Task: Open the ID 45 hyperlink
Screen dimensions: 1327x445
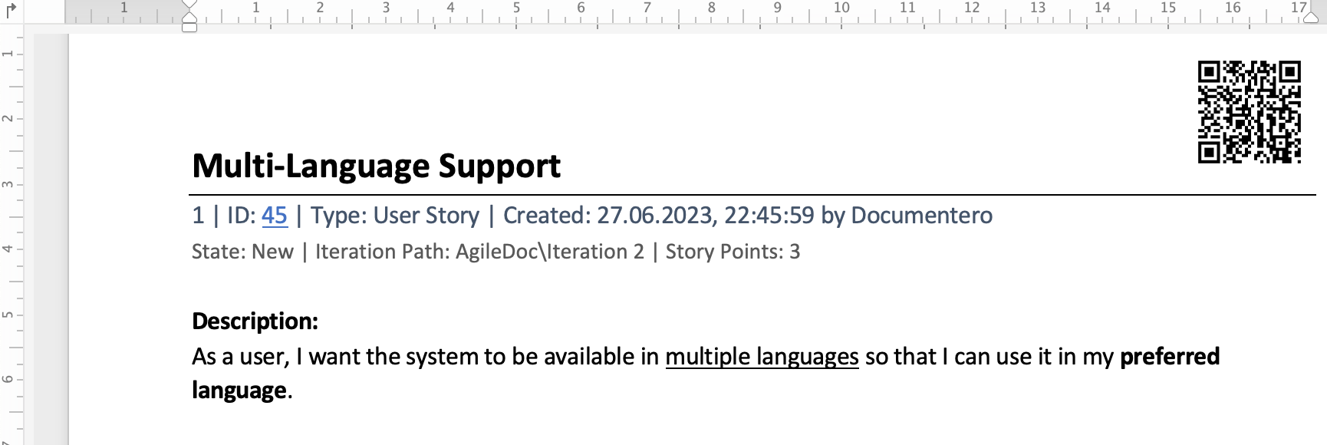Action: (274, 216)
